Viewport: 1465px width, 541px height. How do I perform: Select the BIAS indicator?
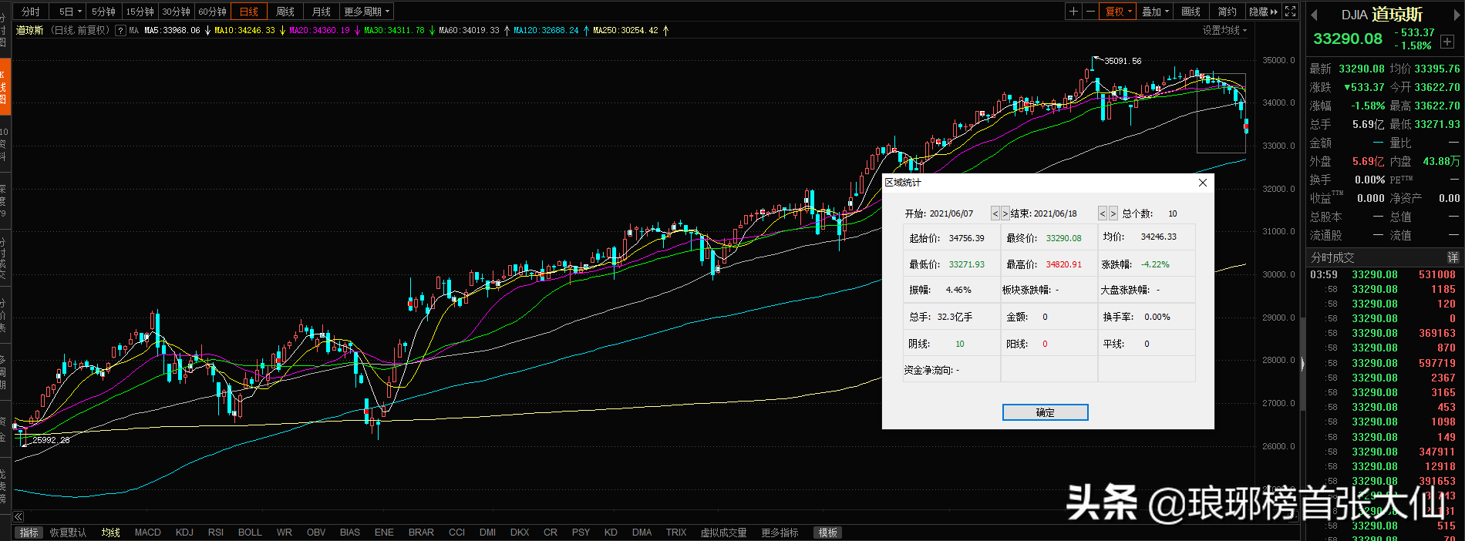(350, 533)
